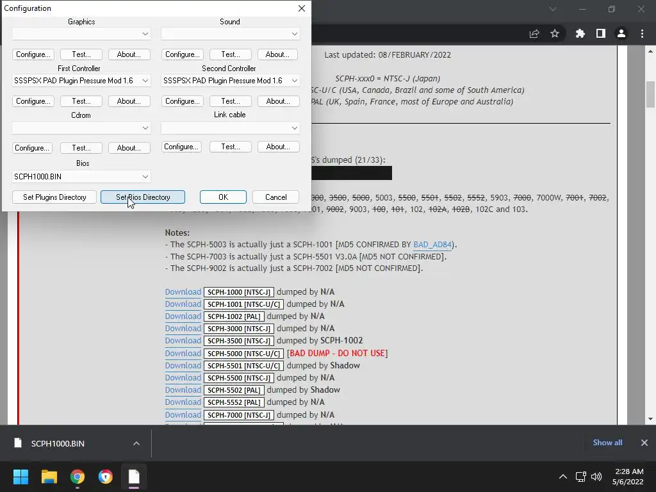Click Configure under Cdrom

(x=32, y=148)
